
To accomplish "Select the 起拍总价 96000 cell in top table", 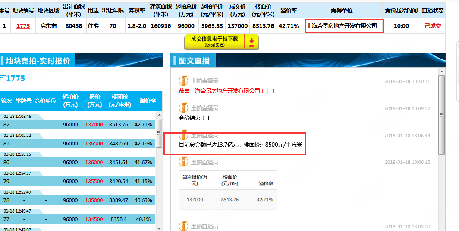I will pyautogui.click(x=186, y=26).
